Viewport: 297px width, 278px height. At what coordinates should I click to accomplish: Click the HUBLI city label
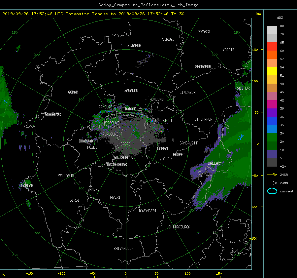click(92, 147)
